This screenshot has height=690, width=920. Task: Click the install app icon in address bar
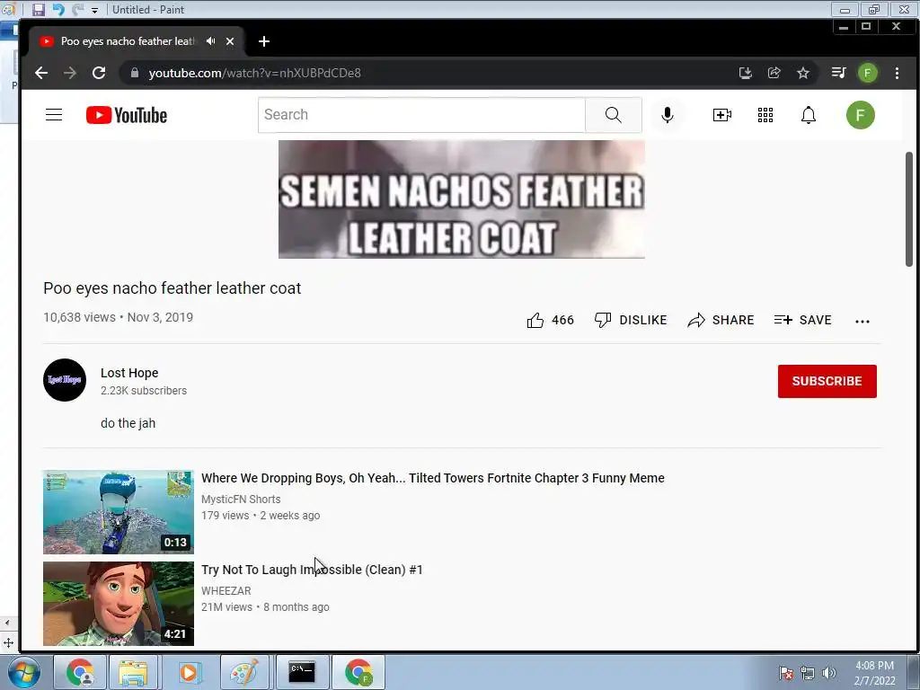[x=745, y=73]
